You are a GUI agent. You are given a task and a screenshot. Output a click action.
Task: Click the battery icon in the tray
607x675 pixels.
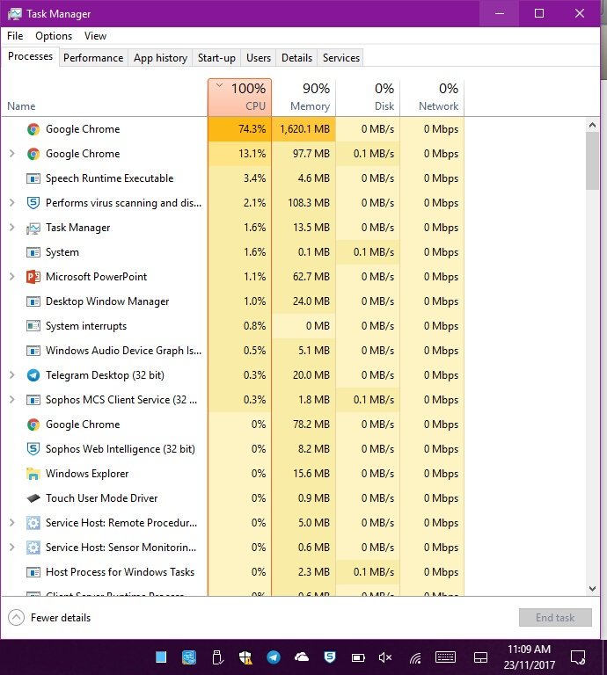pos(358,657)
